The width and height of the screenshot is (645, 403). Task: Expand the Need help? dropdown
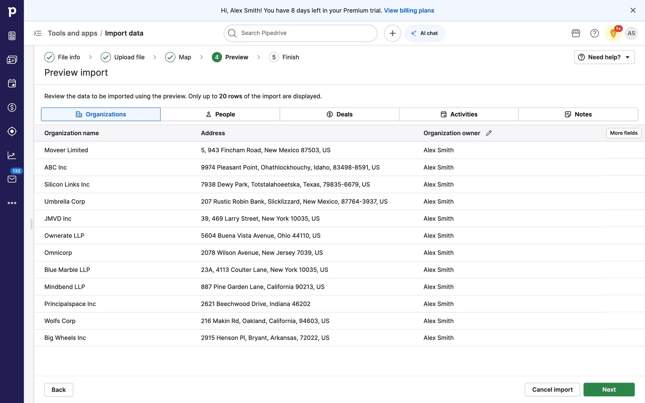(x=604, y=57)
